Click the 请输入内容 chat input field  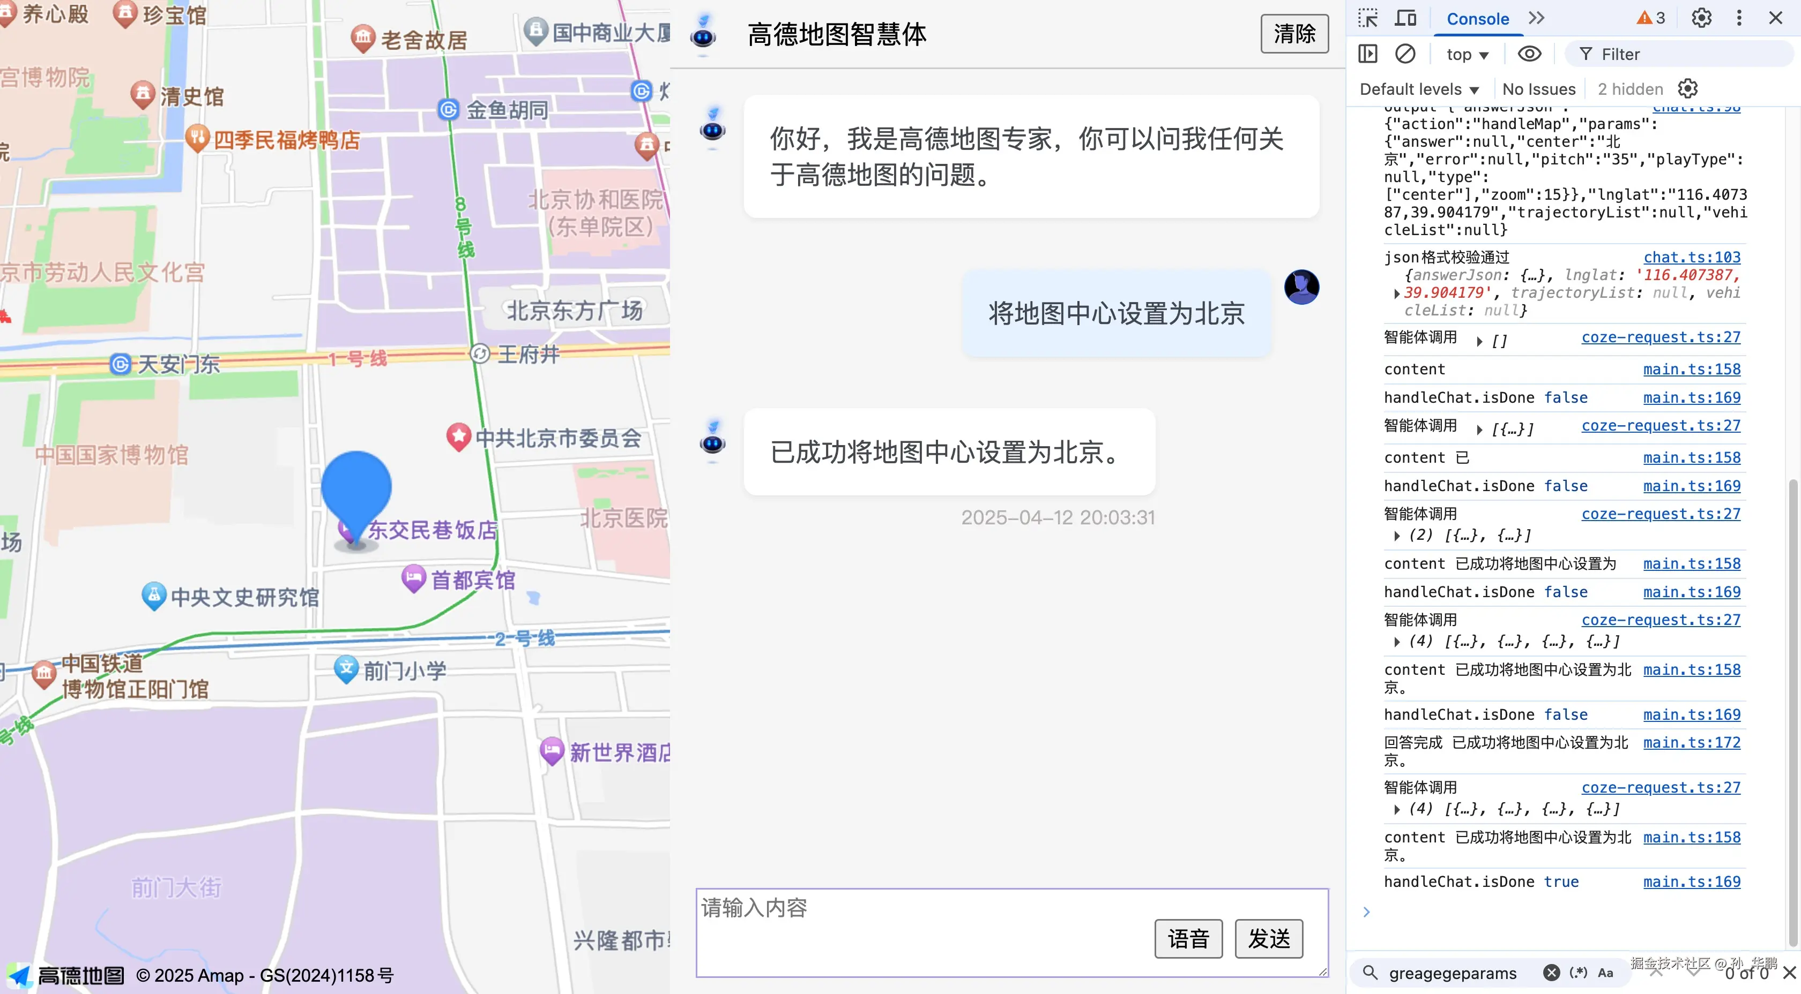(909, 908)
